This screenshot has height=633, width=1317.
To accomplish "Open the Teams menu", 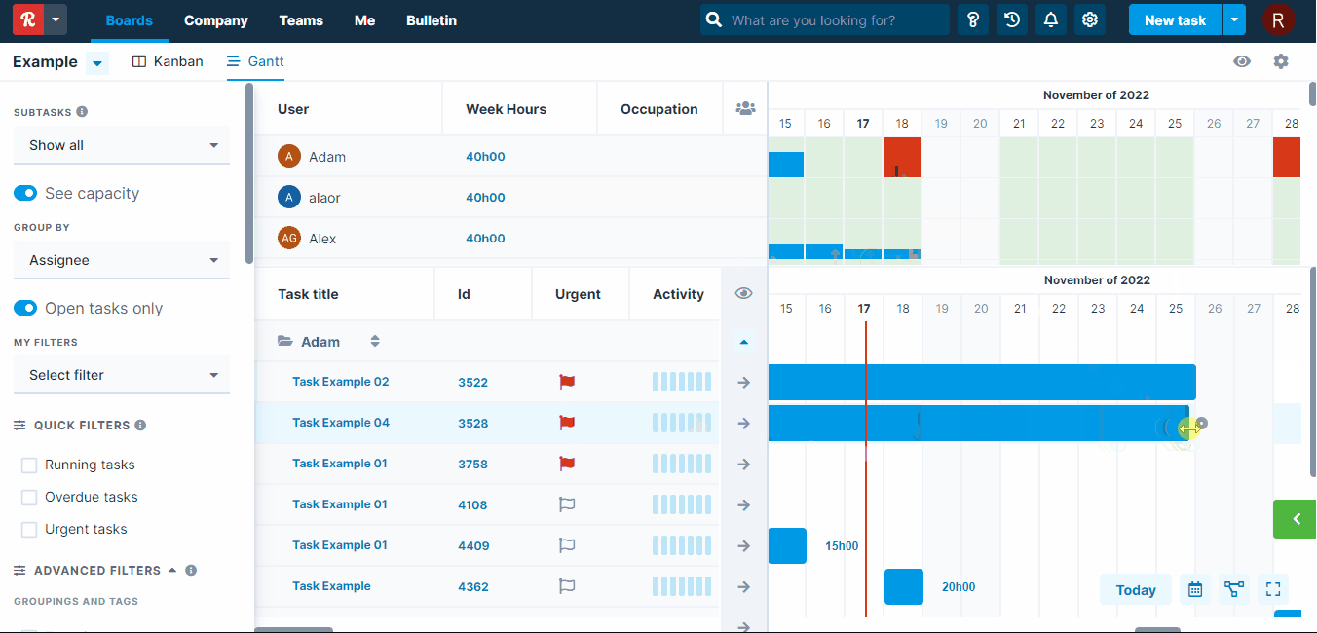I will [x=301, y=20].
